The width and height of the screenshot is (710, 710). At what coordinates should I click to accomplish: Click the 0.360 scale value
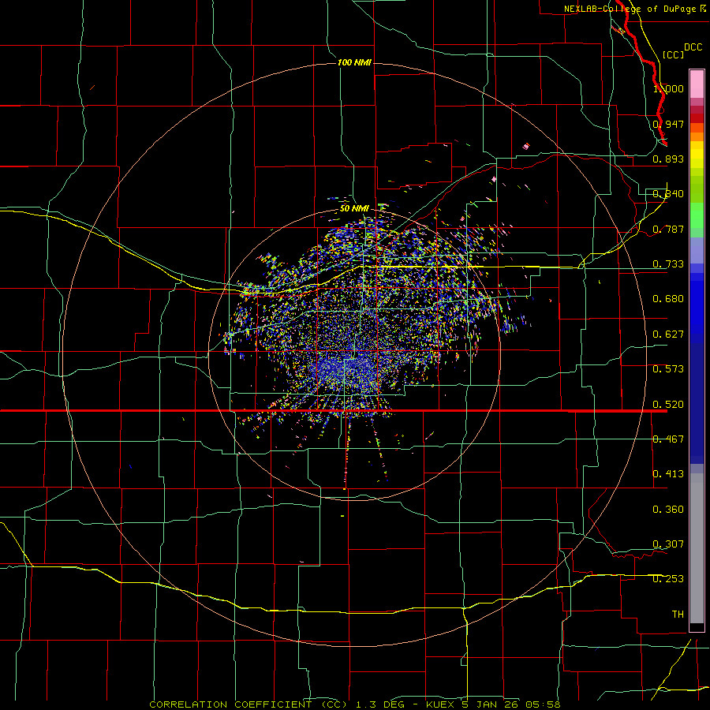(668, 510)
